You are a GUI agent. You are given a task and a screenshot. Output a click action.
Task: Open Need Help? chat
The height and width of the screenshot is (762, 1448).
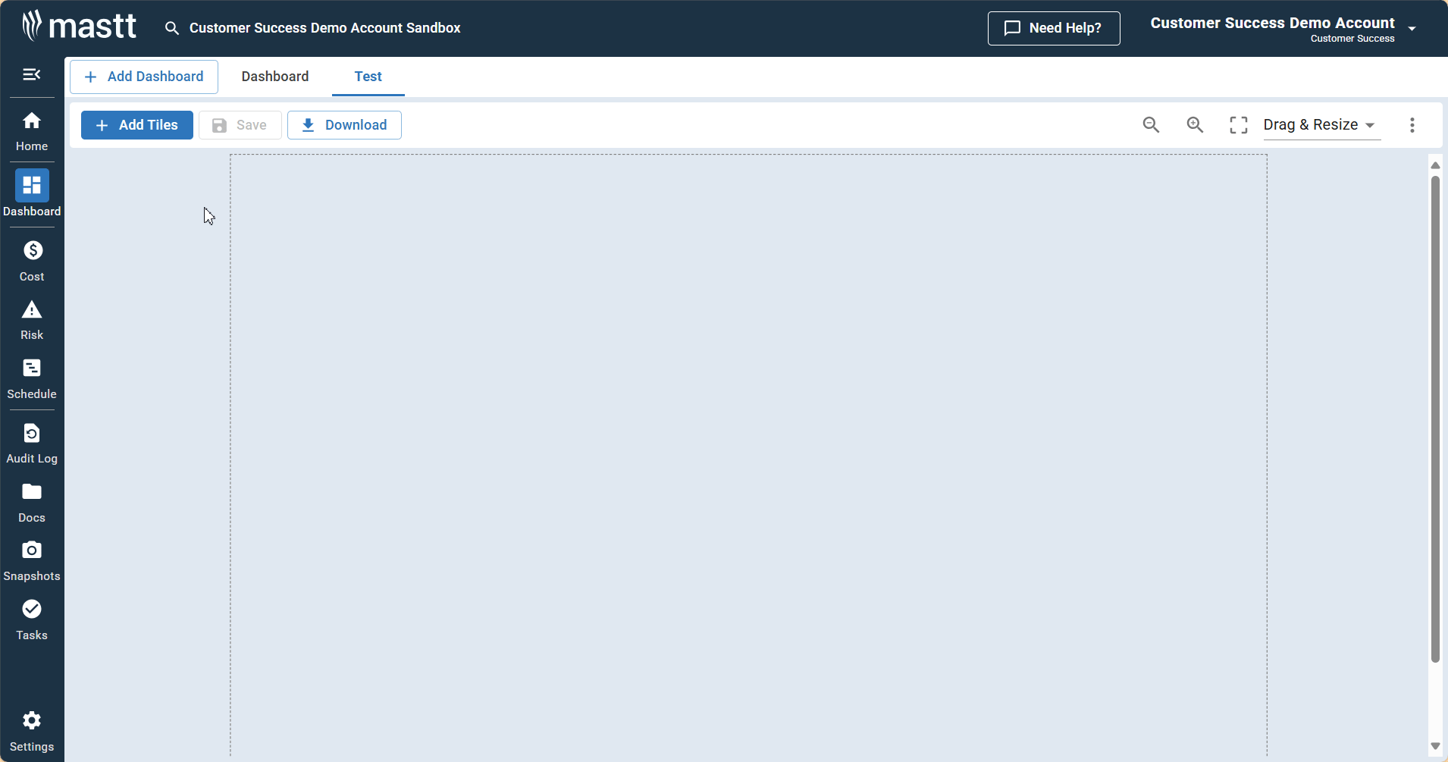pos(1054,28)
